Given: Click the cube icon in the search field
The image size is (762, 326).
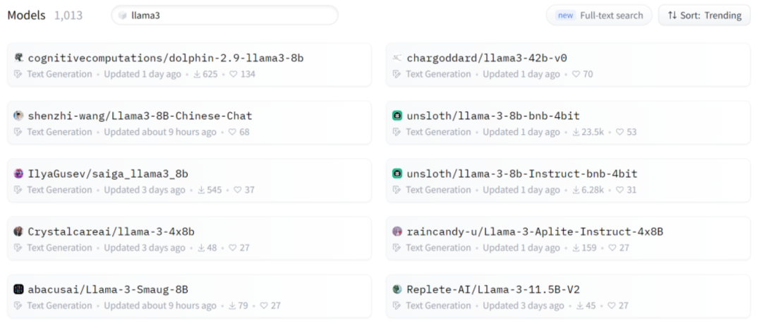Looking at the screenshot, I should 123,16.
